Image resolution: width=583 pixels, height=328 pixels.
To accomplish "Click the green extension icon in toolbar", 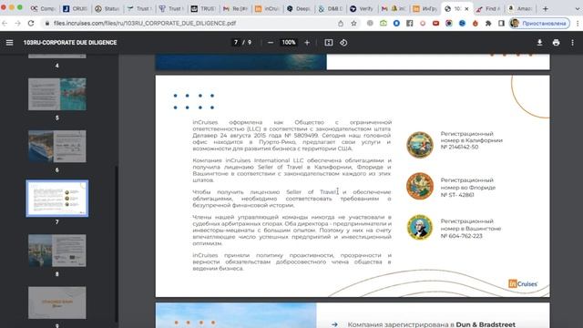I will pyautogui.click(x=383, y=23).
